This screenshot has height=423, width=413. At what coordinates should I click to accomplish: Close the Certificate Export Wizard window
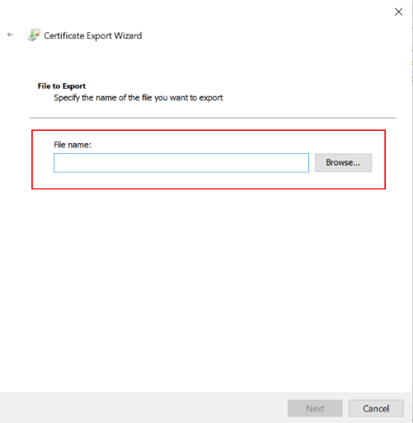coord(398,12)
